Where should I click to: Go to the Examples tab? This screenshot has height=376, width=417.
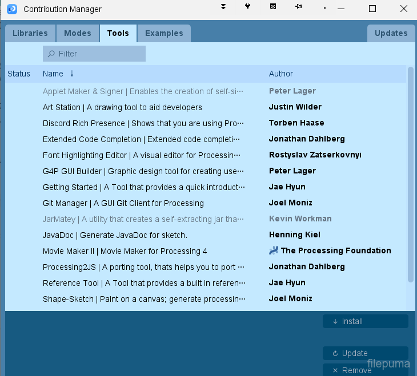point(164,33)
